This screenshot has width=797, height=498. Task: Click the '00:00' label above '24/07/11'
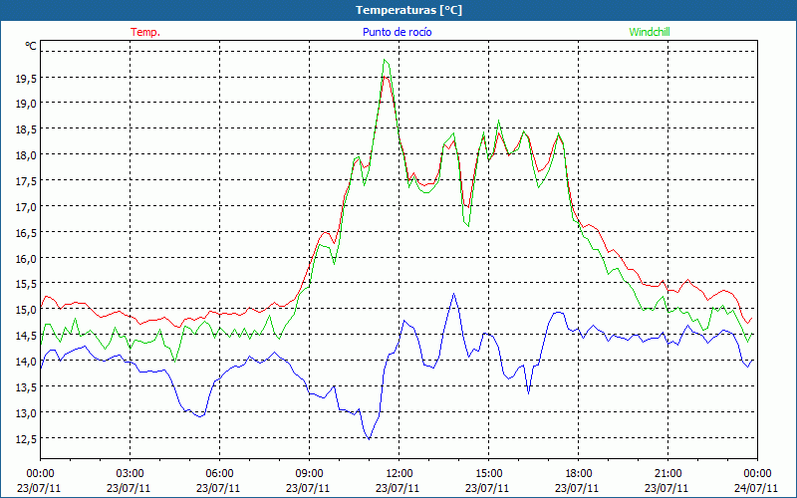tap(757, 474)
